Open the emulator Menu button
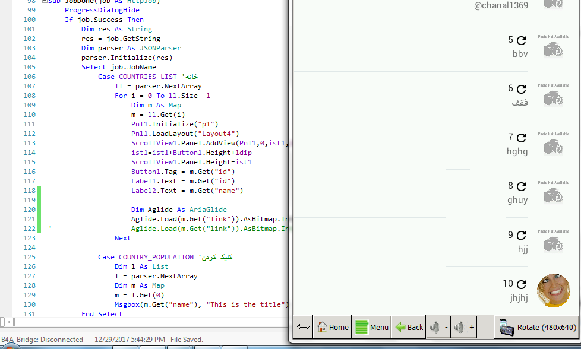 click(x=371, y=327)
